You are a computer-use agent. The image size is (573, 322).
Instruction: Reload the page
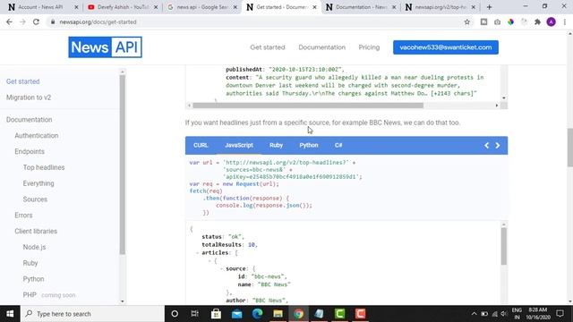point(36,21)
